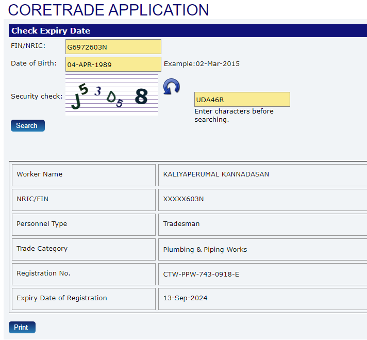This screenshot has width=367, height=340.
Task: Select the Trade Category label cell
Action: coord(84,249)
